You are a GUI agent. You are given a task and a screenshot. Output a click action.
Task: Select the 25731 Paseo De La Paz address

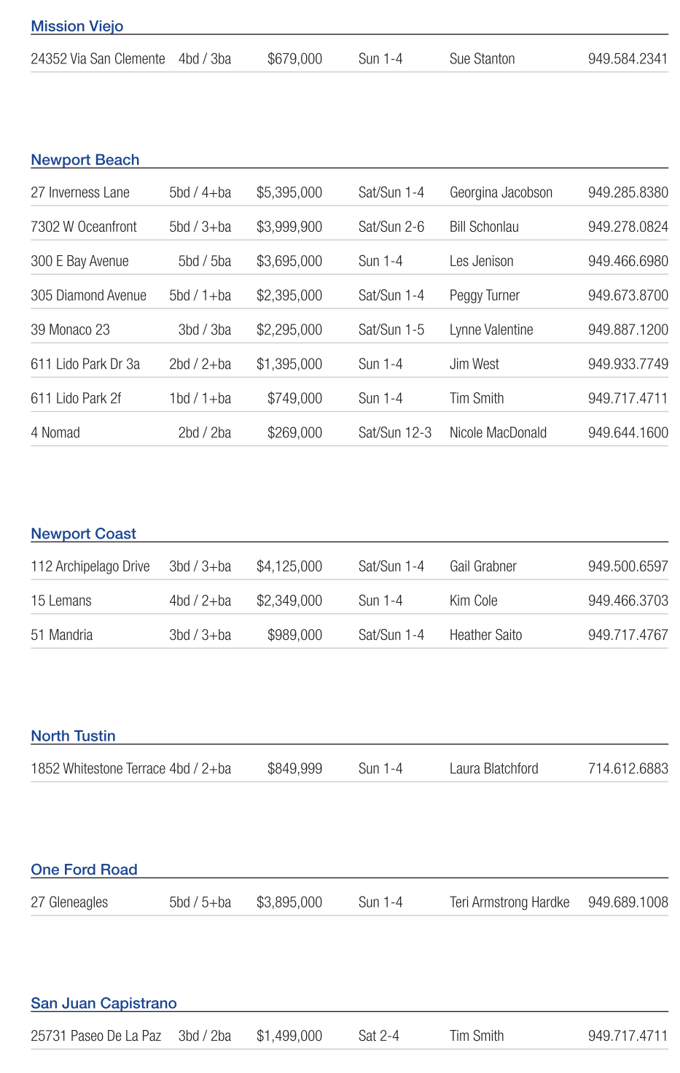click(x=95, y=1036)
